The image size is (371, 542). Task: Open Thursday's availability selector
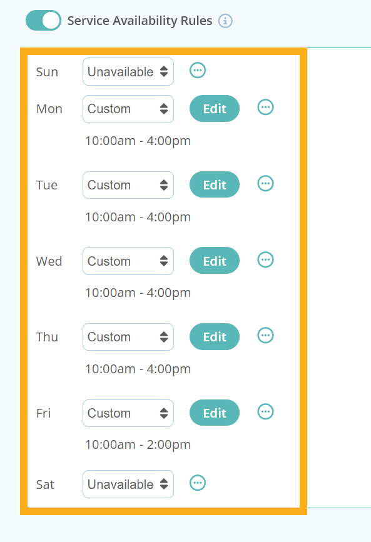(128, 337)
